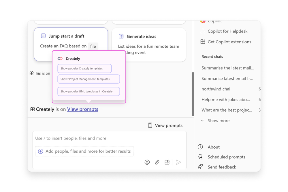The width and height of the screenshot is (288, 192).
Task: Click the 'Show more' label
Action: [219, 121]
